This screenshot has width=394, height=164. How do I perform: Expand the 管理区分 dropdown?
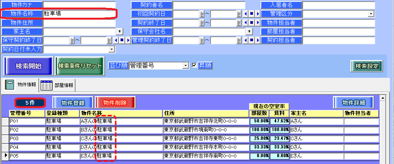point(370,14)
